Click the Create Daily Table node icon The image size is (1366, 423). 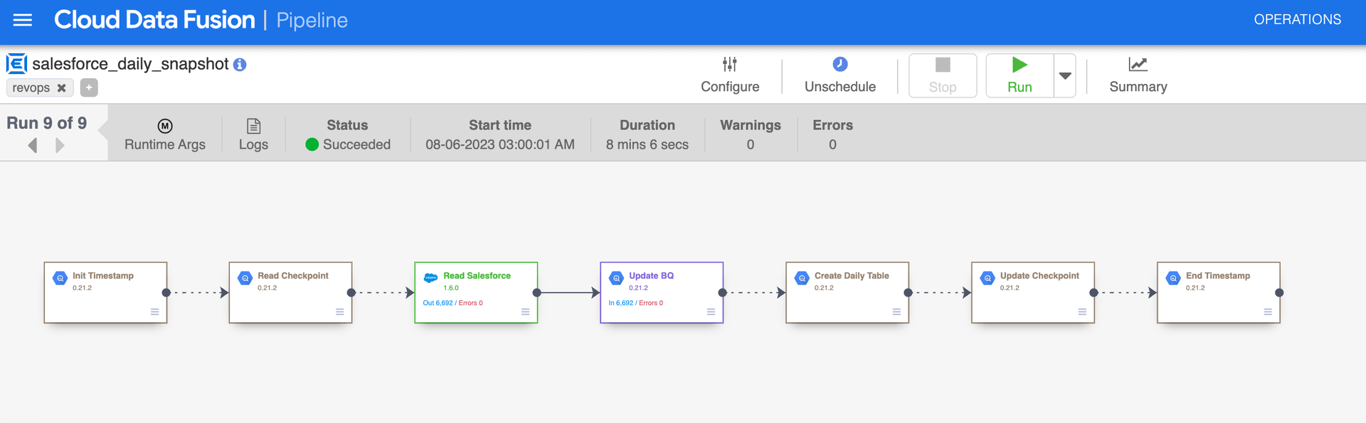(802, 278)
